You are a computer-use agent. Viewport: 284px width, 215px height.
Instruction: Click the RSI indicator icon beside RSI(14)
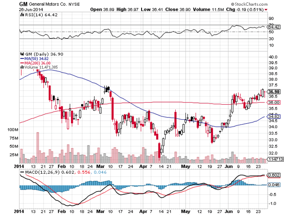pos(22,15)
